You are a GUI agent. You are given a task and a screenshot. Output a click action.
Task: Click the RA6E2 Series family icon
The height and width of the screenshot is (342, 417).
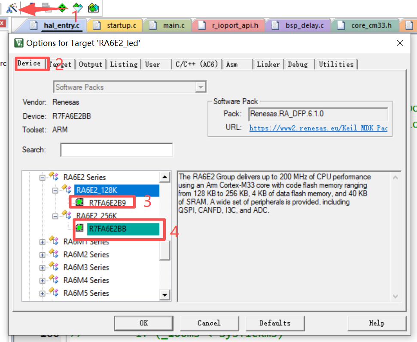coord(53,176)
